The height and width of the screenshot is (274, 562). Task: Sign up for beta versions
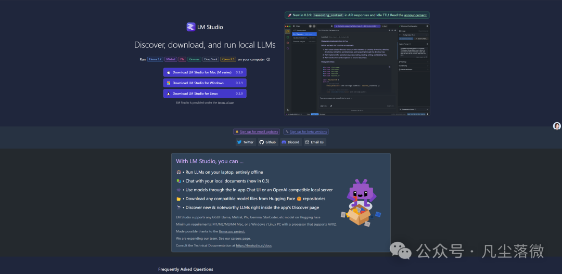tap(306, 132)
